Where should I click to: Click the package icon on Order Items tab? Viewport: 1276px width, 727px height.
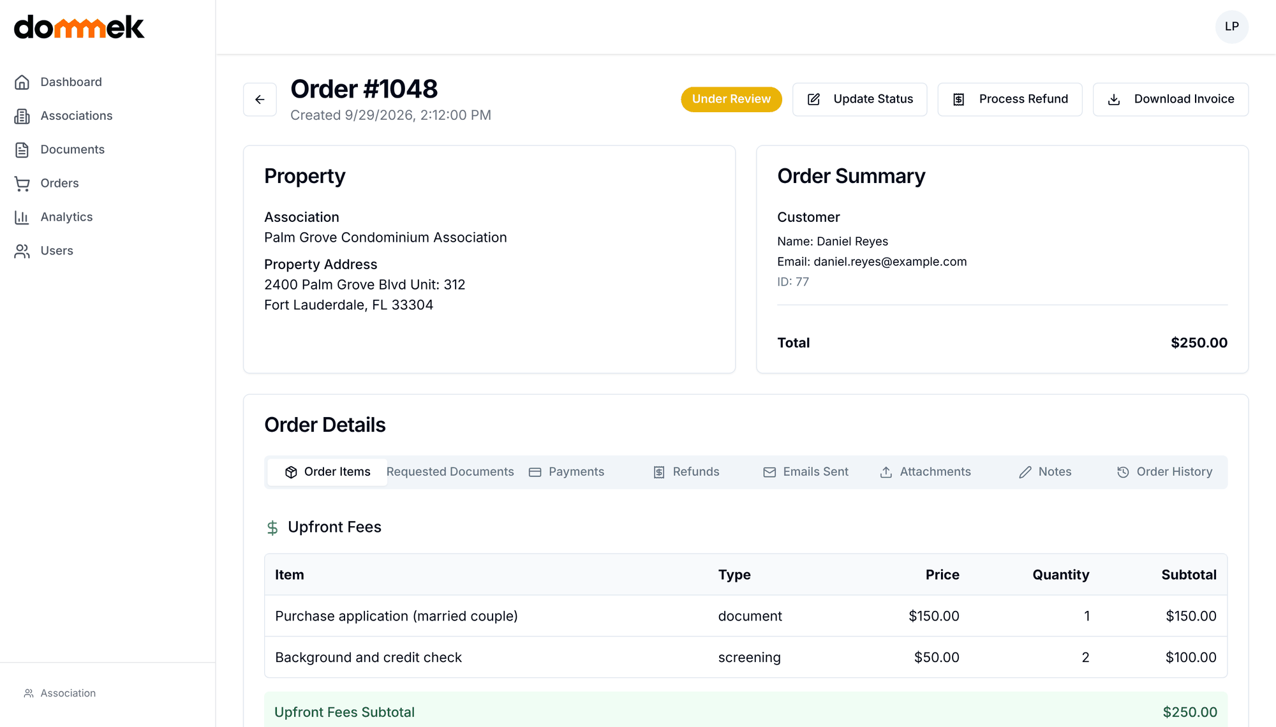[x=291, y=472]
